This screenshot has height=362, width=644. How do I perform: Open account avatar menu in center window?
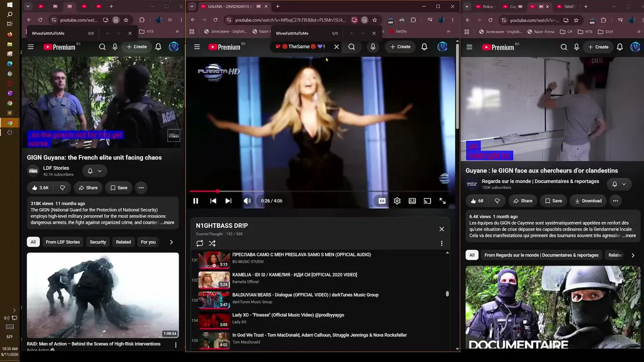(442, 47)
